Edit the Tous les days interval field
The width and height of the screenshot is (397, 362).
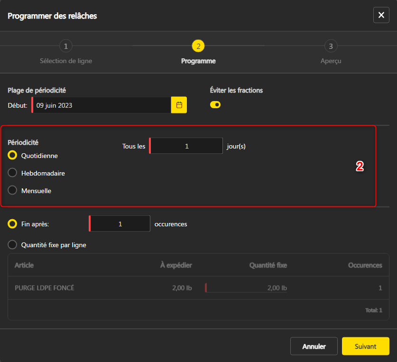[x=186, y=146]
